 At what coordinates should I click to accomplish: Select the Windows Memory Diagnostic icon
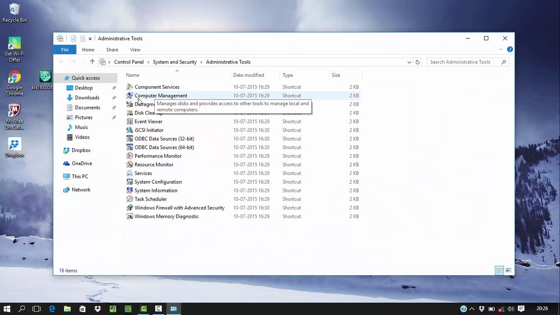click(x=129, y=217)
